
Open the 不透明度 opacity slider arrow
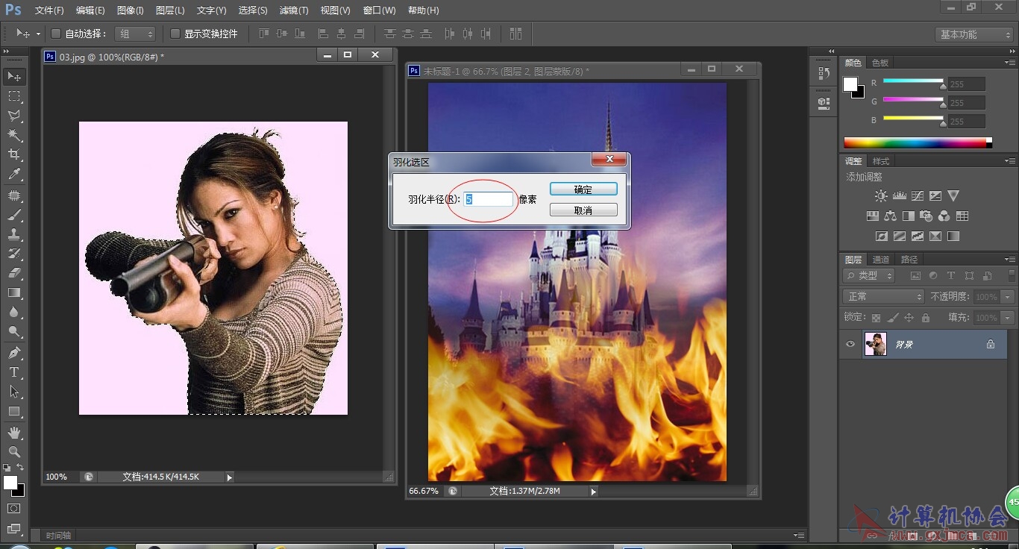pos(1008,297)
